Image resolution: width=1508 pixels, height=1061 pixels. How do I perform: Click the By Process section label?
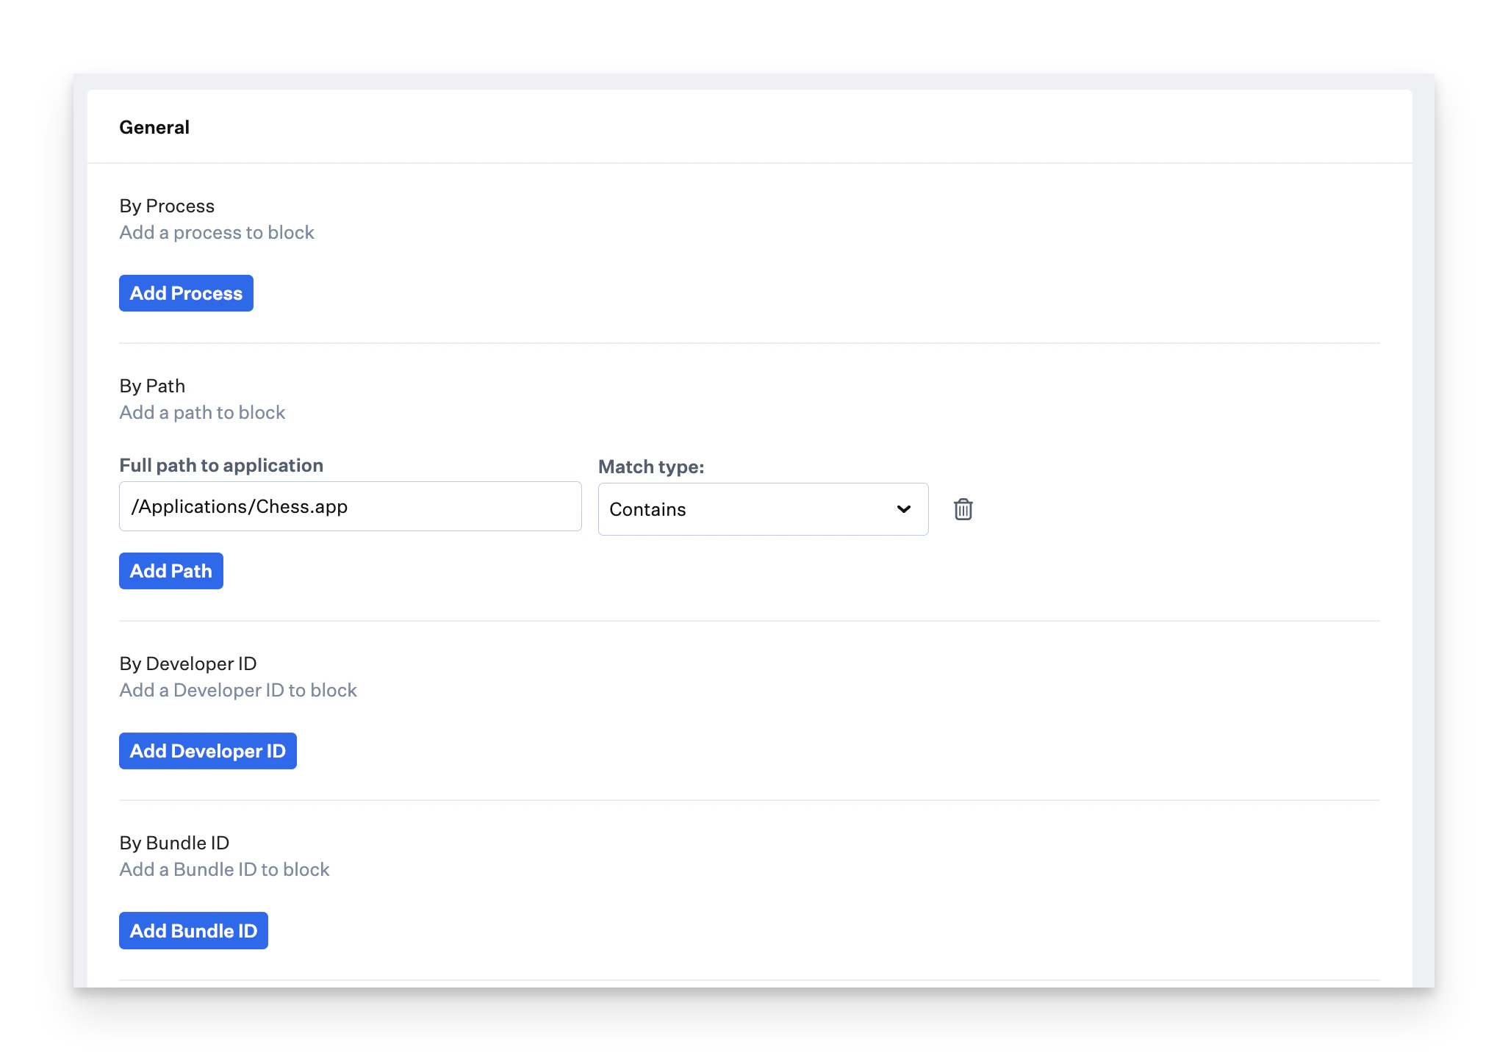point(166,206)
